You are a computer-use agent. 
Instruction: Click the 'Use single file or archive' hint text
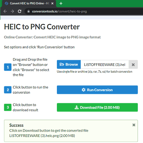pos(94,72)
